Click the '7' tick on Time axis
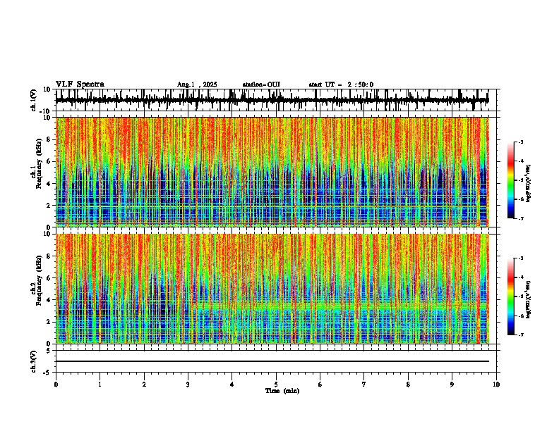This screenshot has height=431, width=559. coord(364,385)
